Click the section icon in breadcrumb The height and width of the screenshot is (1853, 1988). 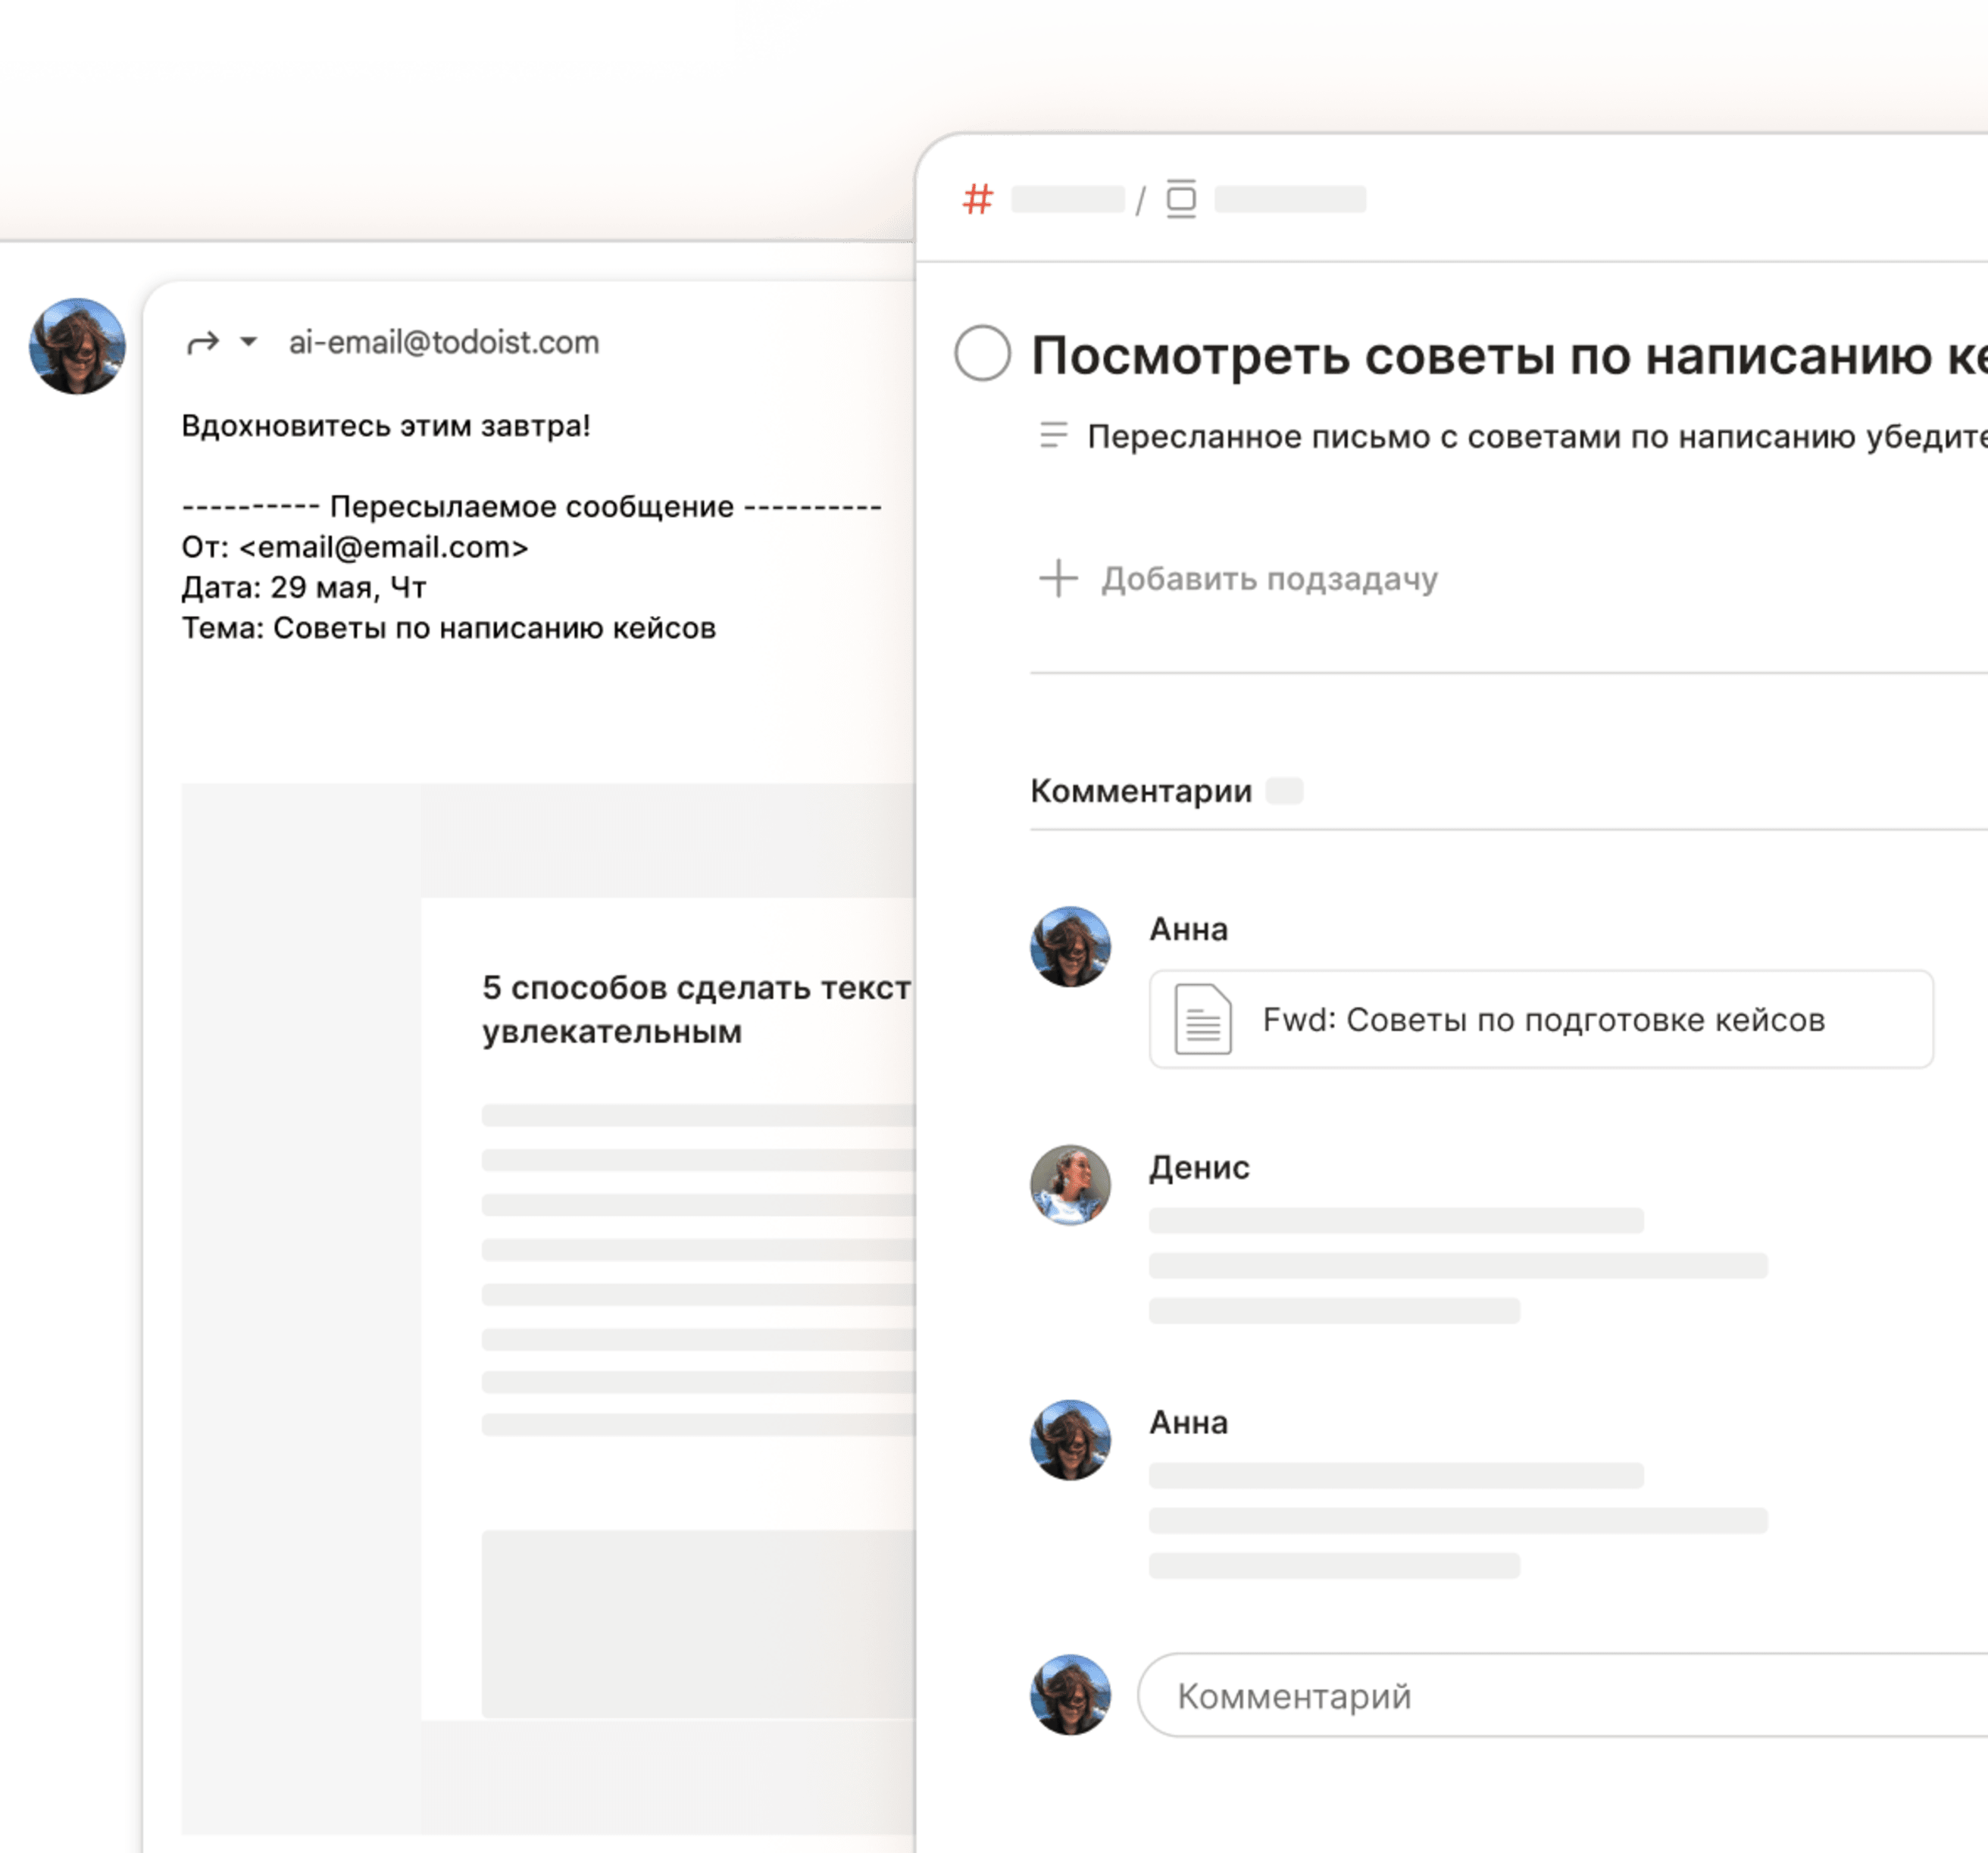tap(1180, 199)
